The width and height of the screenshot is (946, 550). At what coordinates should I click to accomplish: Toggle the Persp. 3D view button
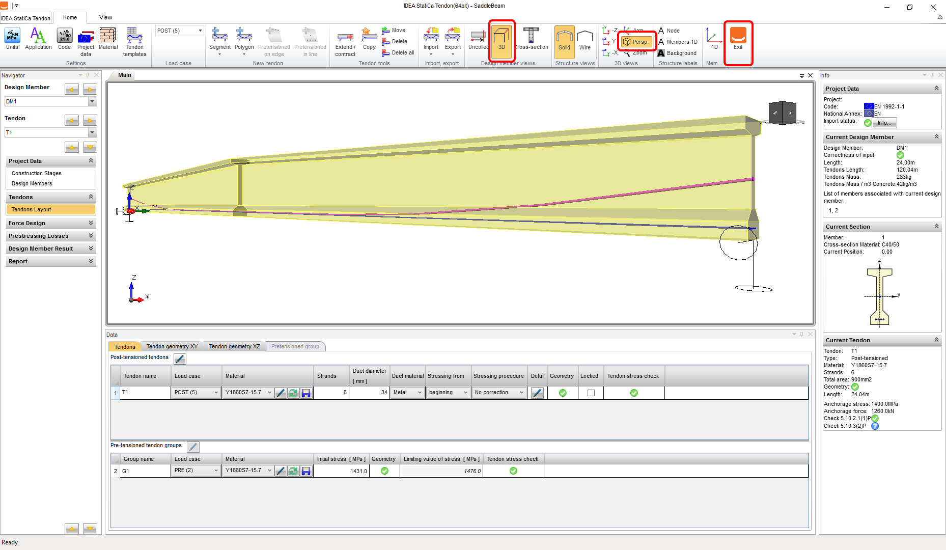[636, 42]
